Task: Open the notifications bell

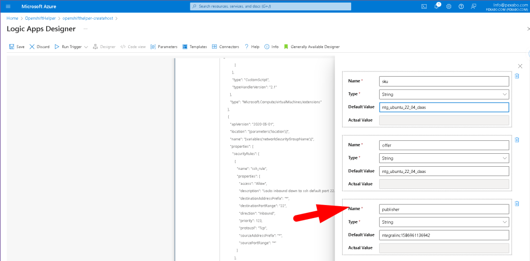Action: click(436, 6)
